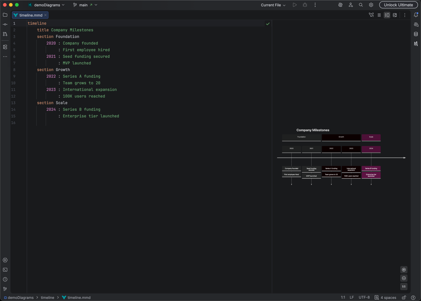Toggle the notifications bell panel

pos(416,15)
